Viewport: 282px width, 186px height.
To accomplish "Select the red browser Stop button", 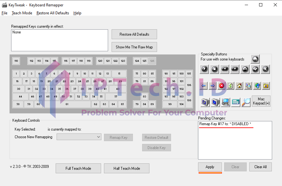I will click(222, 86).
